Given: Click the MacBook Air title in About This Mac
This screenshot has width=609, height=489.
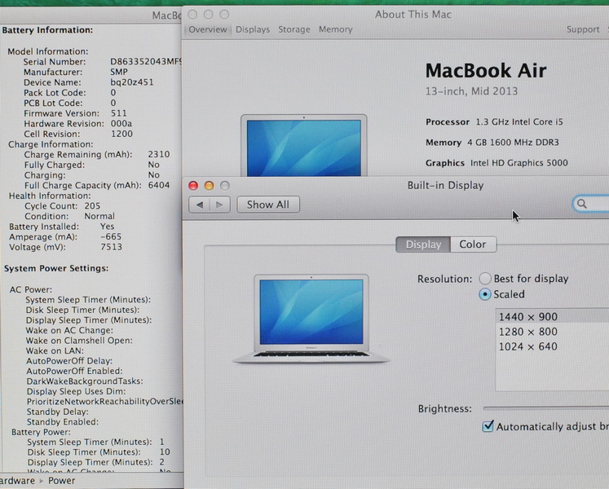Looking at the screenshot, I should pyautogui.click(x=486, y=71).
